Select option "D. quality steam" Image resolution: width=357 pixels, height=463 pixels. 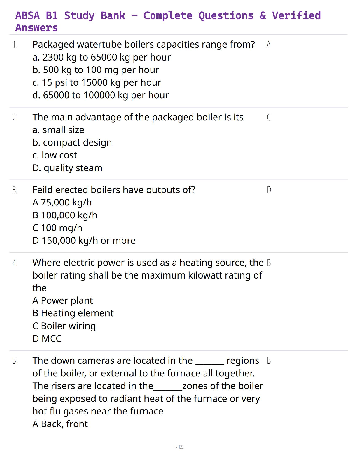coord(67,168)
